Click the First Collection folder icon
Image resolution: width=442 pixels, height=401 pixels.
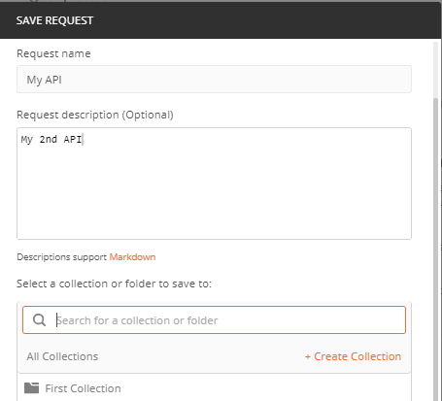pyautogui.click(x=31, y=387)
